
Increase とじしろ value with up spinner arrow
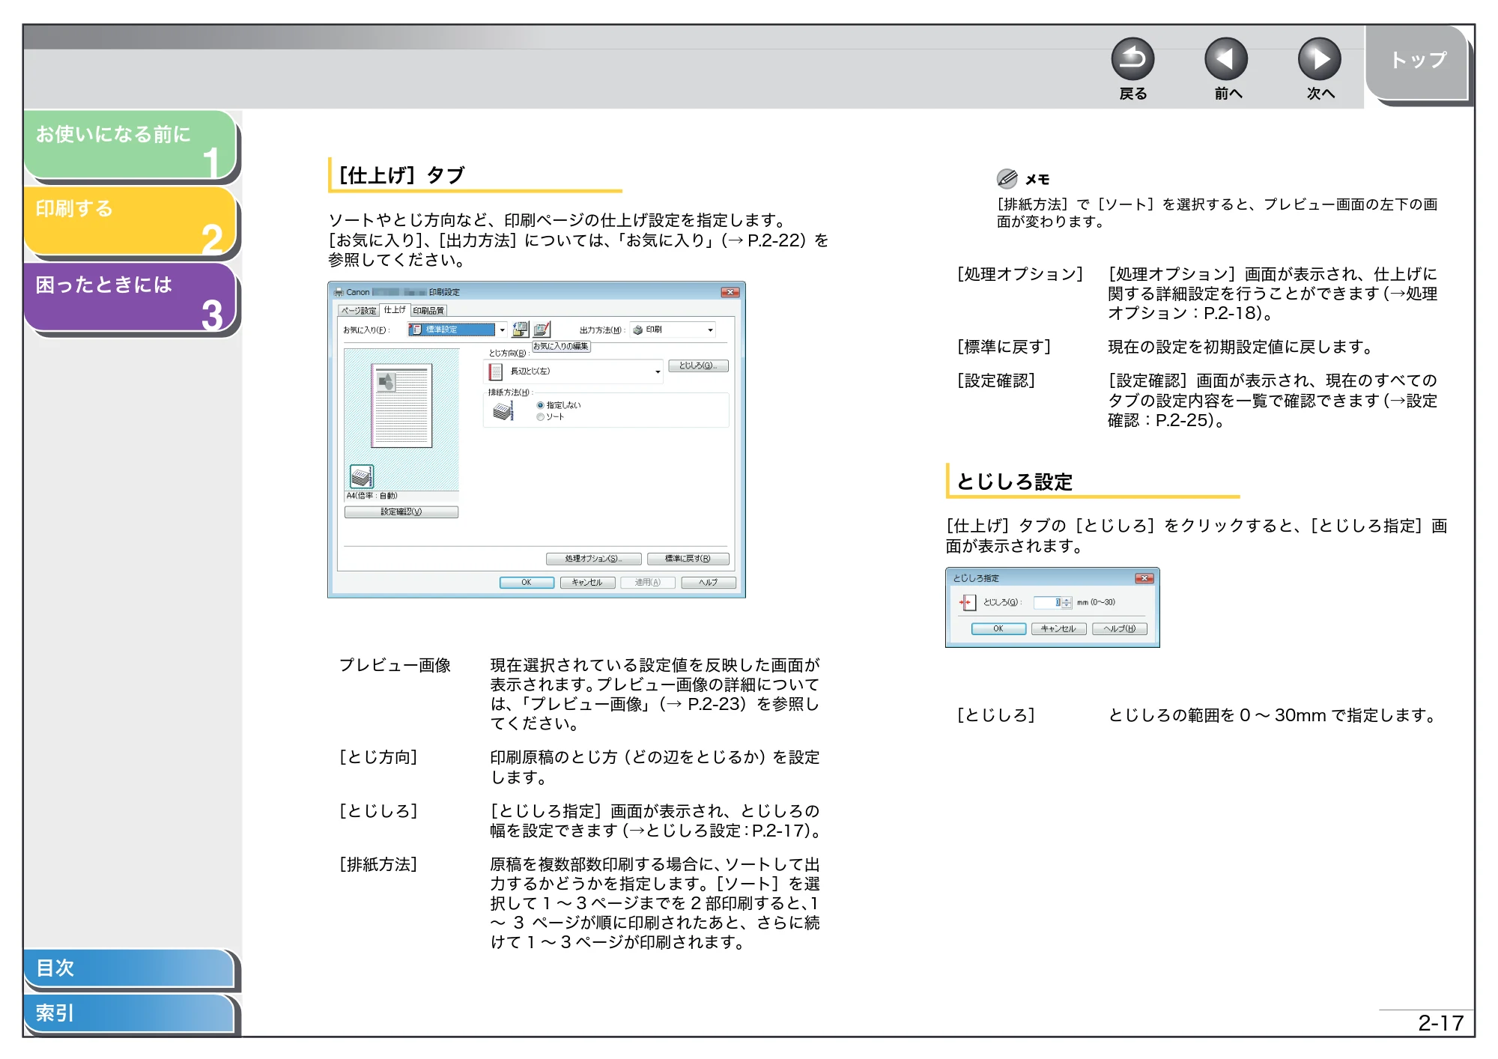[x=1067, y=600]
